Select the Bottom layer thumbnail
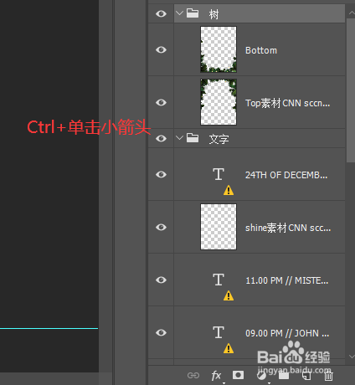Screen dimensions: 355x385 tap(219, 49)
